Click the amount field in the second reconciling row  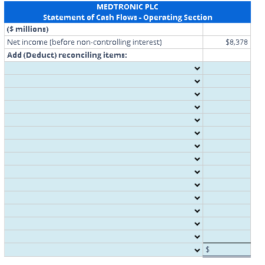(227, 81)
